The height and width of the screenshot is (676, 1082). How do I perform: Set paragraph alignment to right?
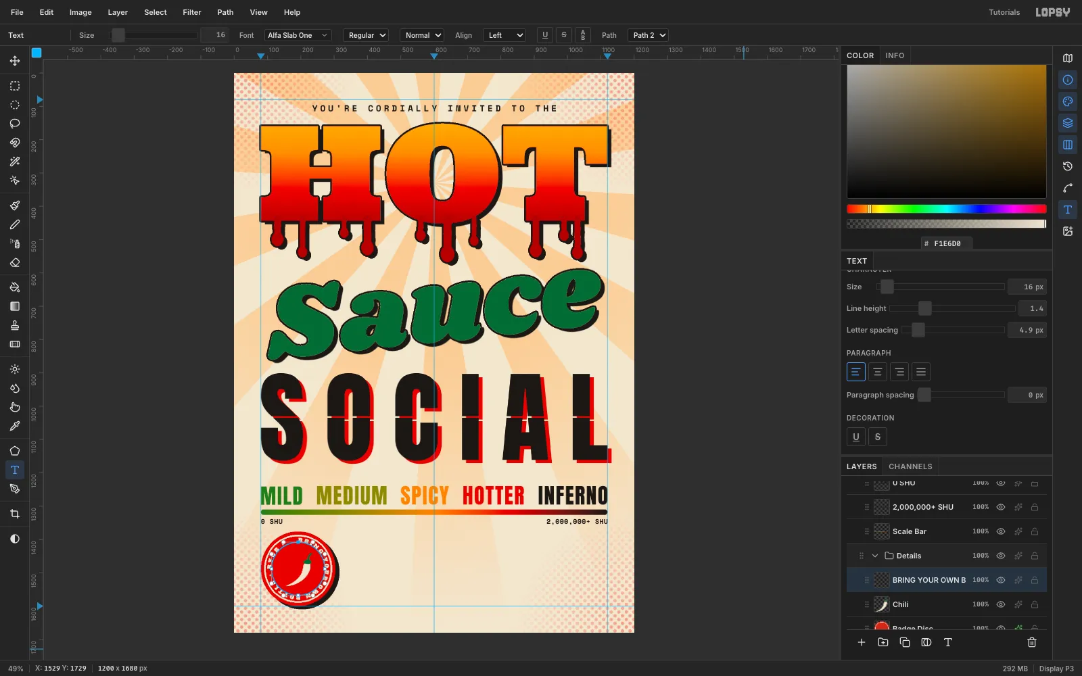899,372
